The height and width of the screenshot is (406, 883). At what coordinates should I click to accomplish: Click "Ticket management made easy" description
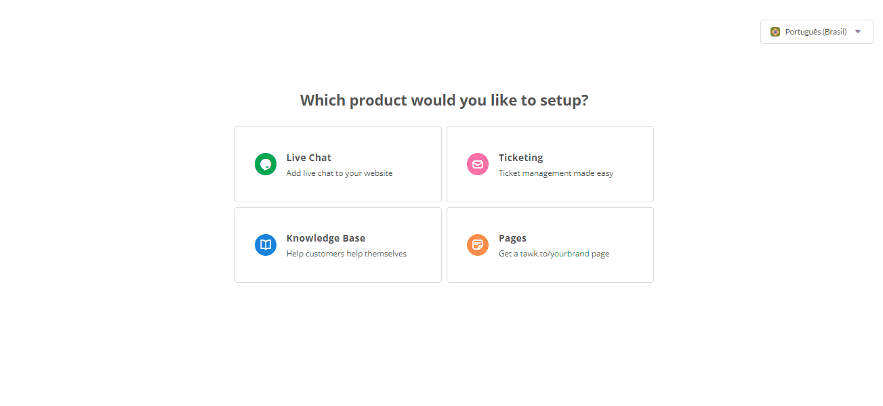click(556, 173)
